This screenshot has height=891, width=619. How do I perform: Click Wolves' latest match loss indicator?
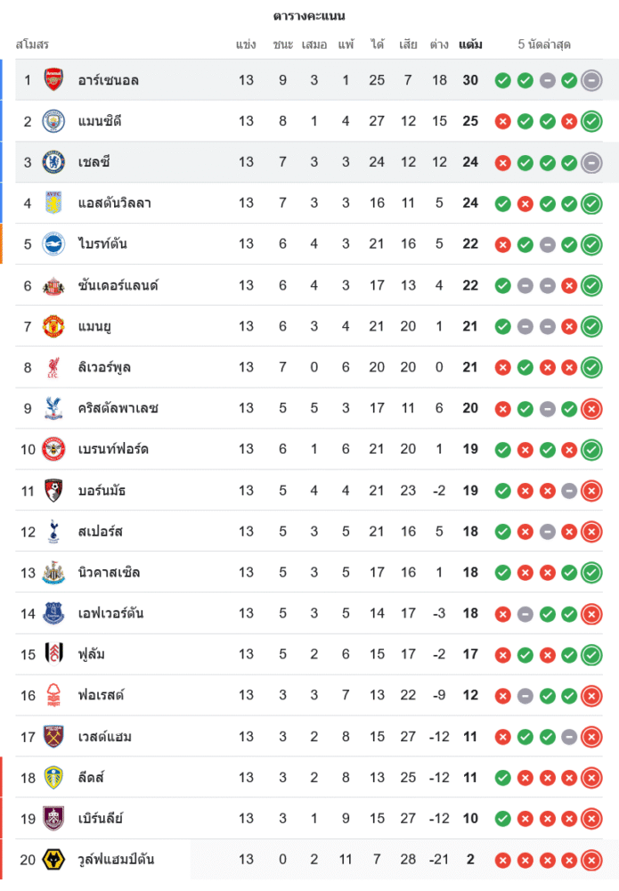click(591, 859)
